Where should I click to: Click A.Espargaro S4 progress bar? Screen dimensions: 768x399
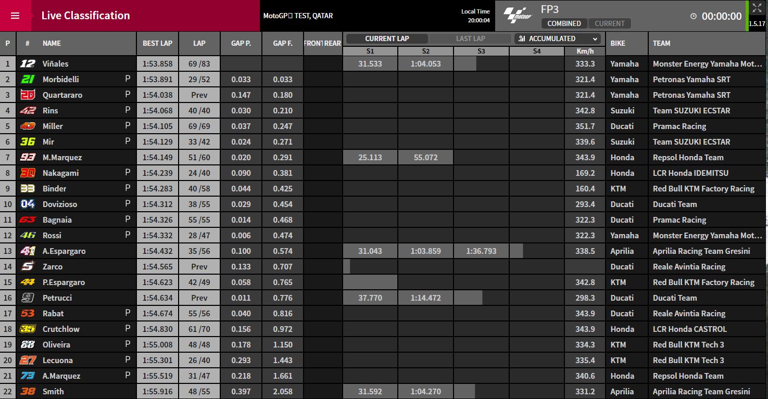tap(517, 251)
